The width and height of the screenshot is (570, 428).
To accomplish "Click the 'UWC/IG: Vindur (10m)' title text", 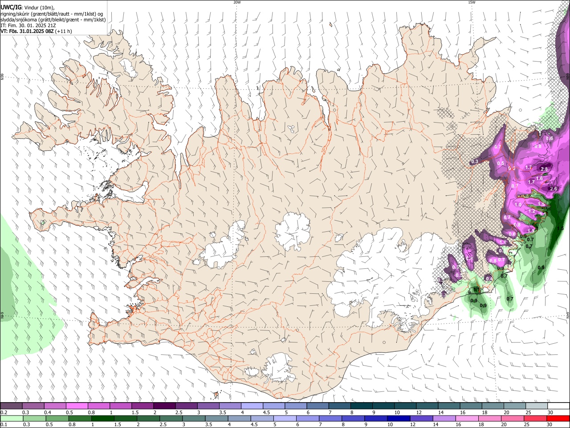I will coord(27,7).
